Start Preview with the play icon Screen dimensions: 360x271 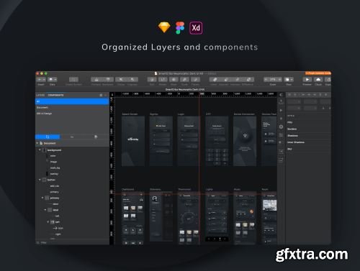(x=307, y=79)
